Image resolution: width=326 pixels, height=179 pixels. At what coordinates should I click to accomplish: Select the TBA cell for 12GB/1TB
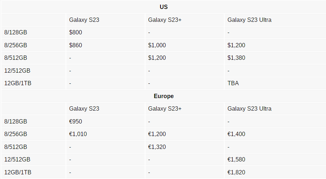[x=233, y=83]
